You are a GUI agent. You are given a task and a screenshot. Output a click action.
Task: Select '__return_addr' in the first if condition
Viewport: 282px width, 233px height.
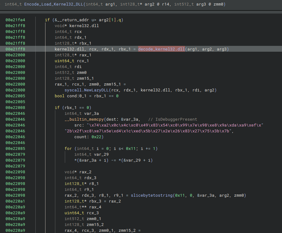click(x=73, y=20)
